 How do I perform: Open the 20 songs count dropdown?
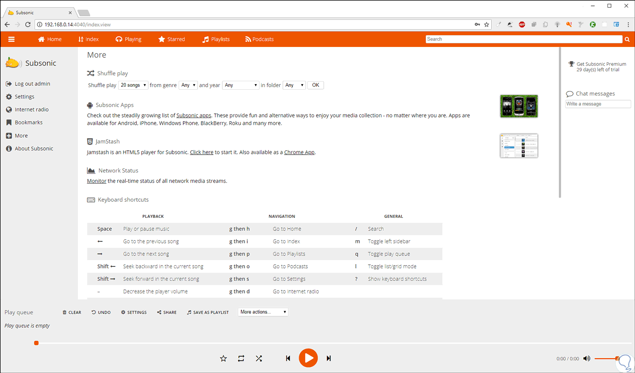pyautogui.click(x=133, y=85)
